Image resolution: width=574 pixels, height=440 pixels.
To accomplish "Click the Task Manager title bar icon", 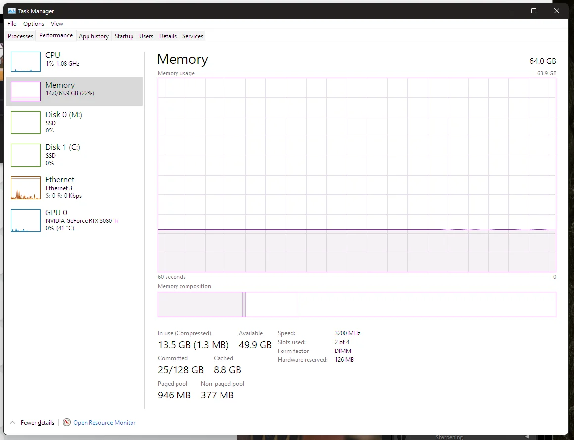I will (12, 11).
